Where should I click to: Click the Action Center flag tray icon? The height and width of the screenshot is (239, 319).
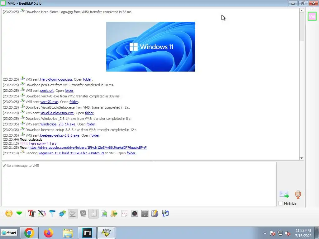click(273, 233)
